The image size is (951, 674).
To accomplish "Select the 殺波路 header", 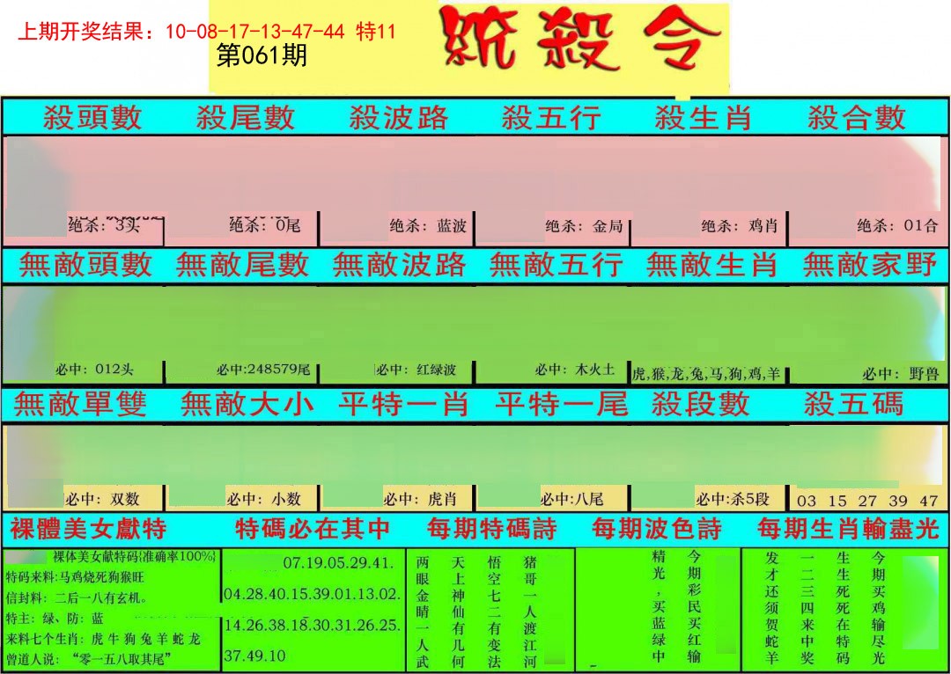I will coord(398,118).
